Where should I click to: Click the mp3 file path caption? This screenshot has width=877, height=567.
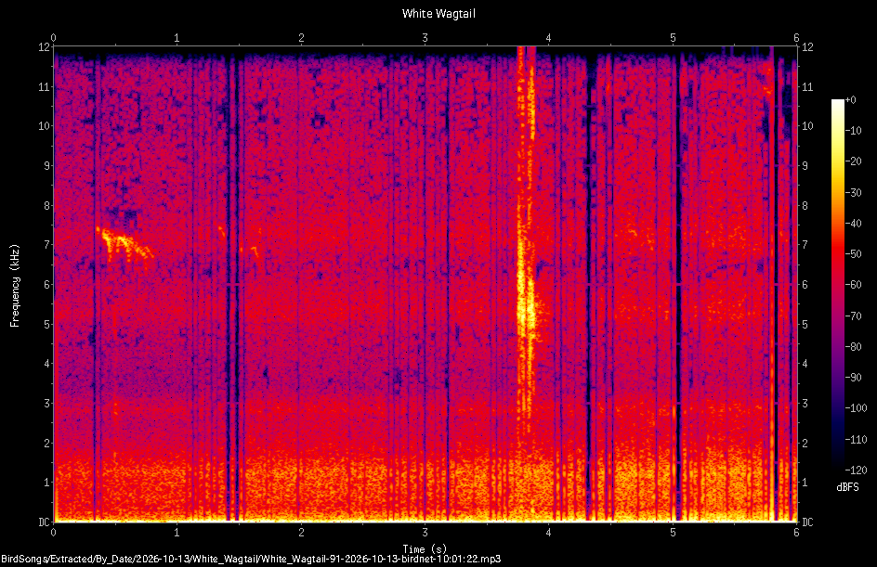pos(251,559)
